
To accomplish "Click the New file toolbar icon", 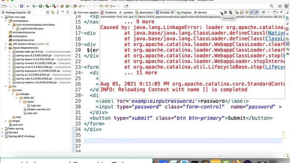I will coord(4,6).
